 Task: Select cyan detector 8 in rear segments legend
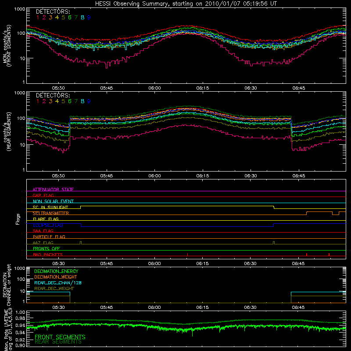click(x=82, y=101)
